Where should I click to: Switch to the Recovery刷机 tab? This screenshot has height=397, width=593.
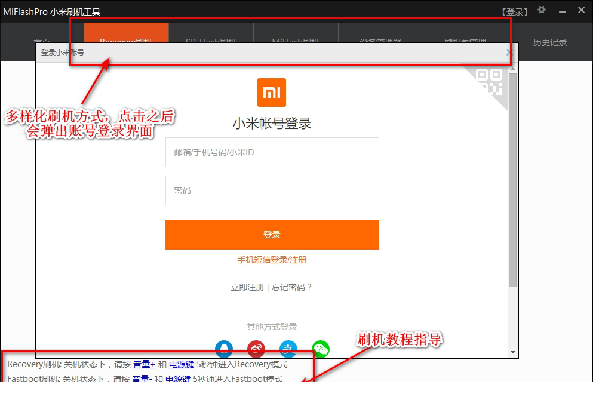coord(126,33)
